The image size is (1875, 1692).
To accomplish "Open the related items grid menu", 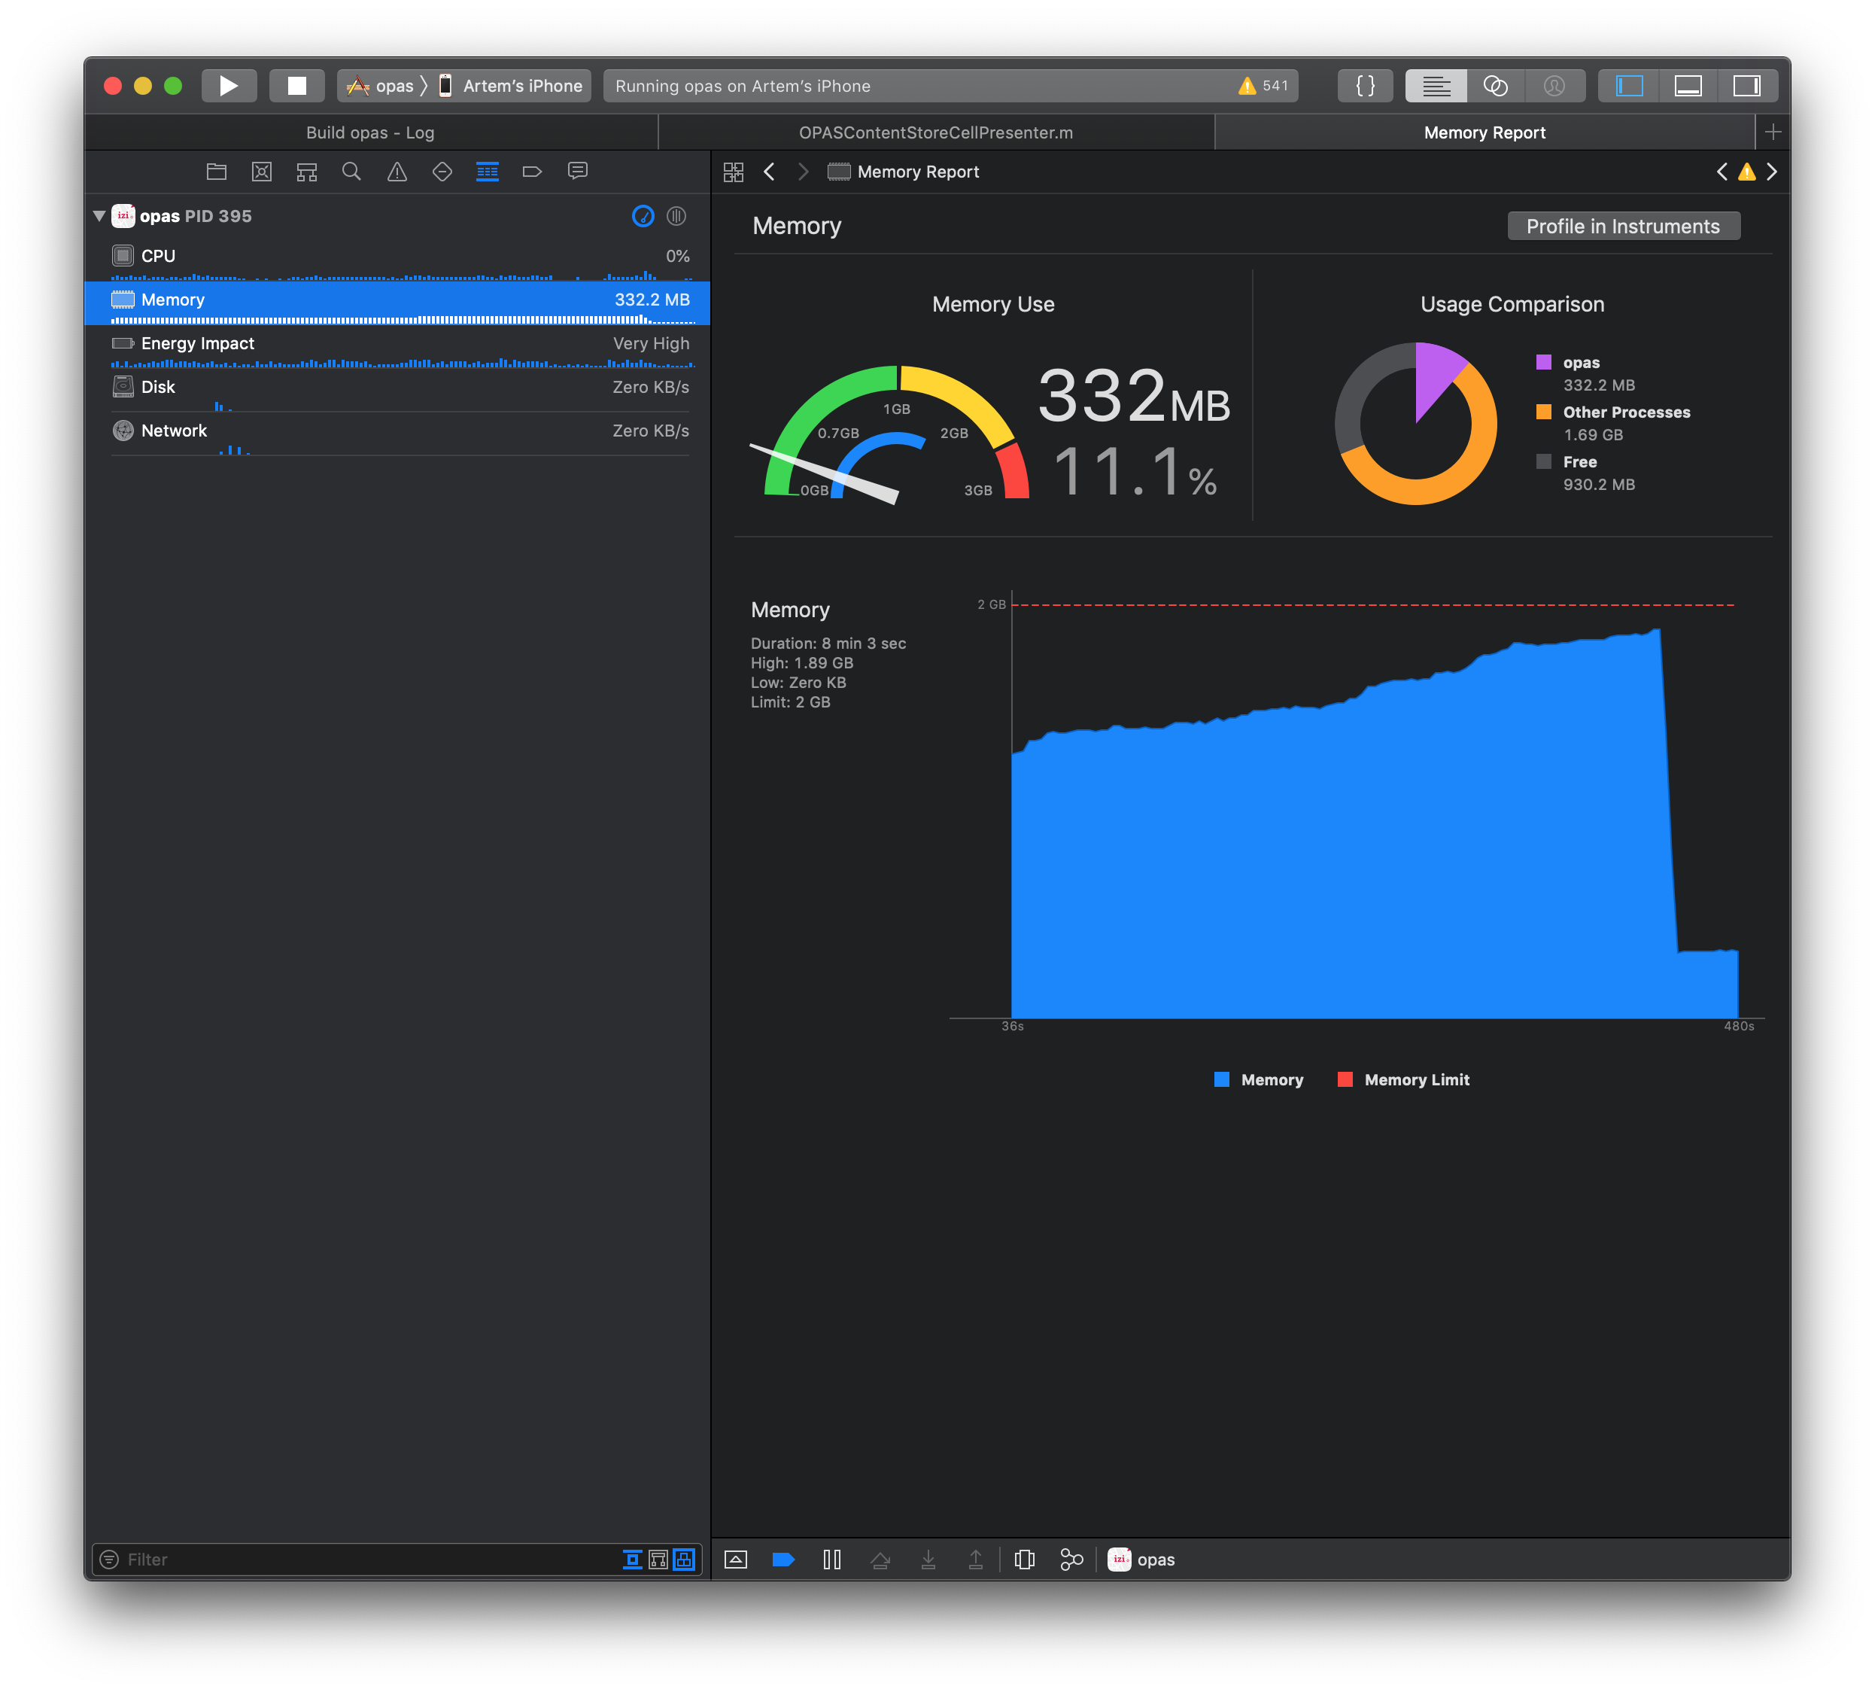I will (x=733, y=172).
